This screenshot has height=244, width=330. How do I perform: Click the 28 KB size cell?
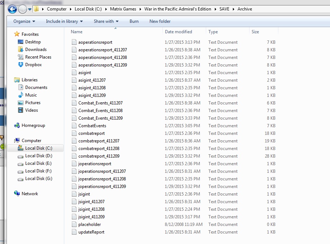click(270, 156)
